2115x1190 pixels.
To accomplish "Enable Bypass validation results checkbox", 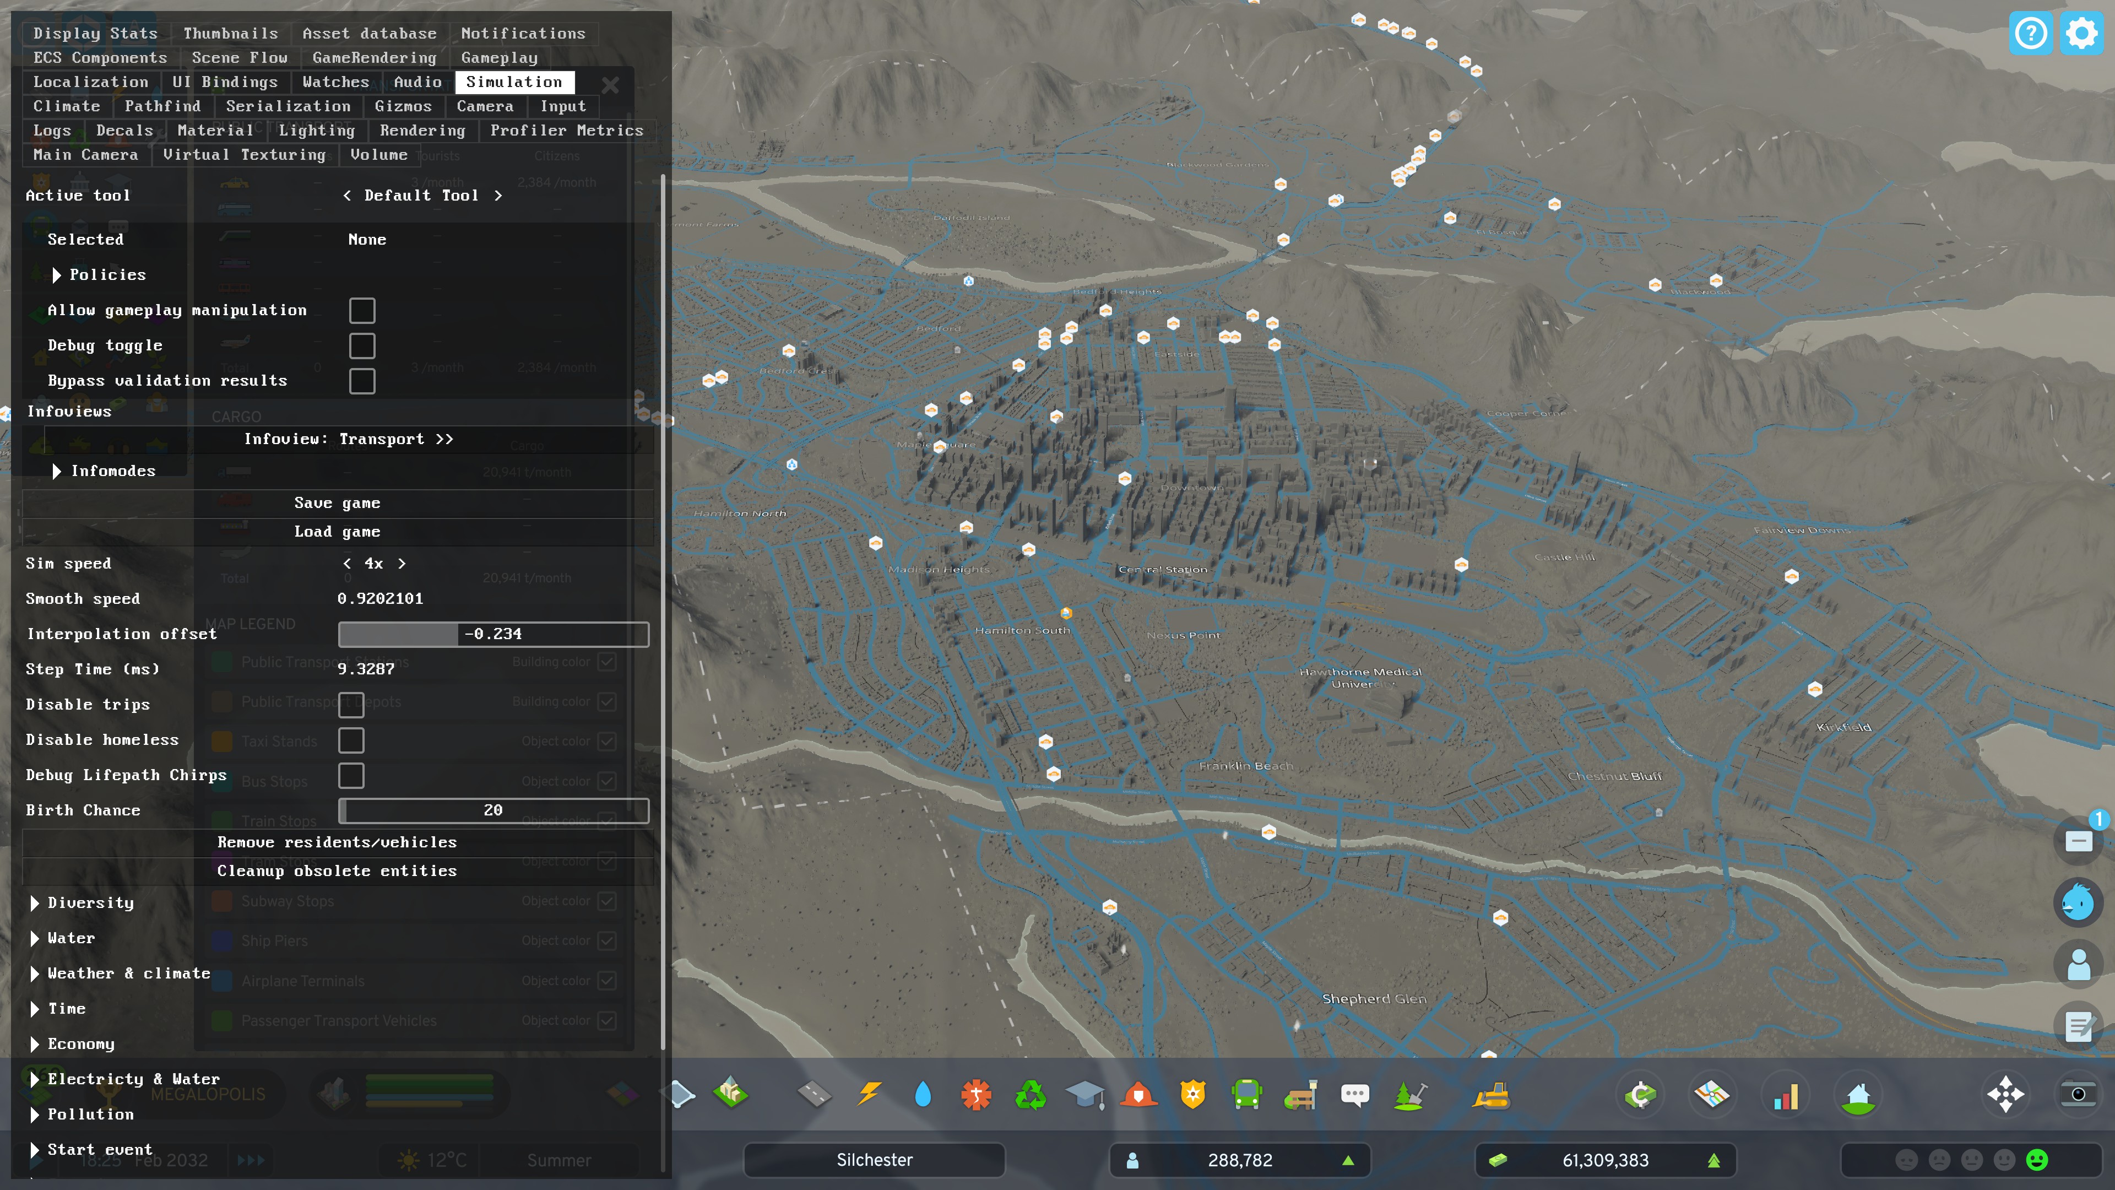I will 362,381.
